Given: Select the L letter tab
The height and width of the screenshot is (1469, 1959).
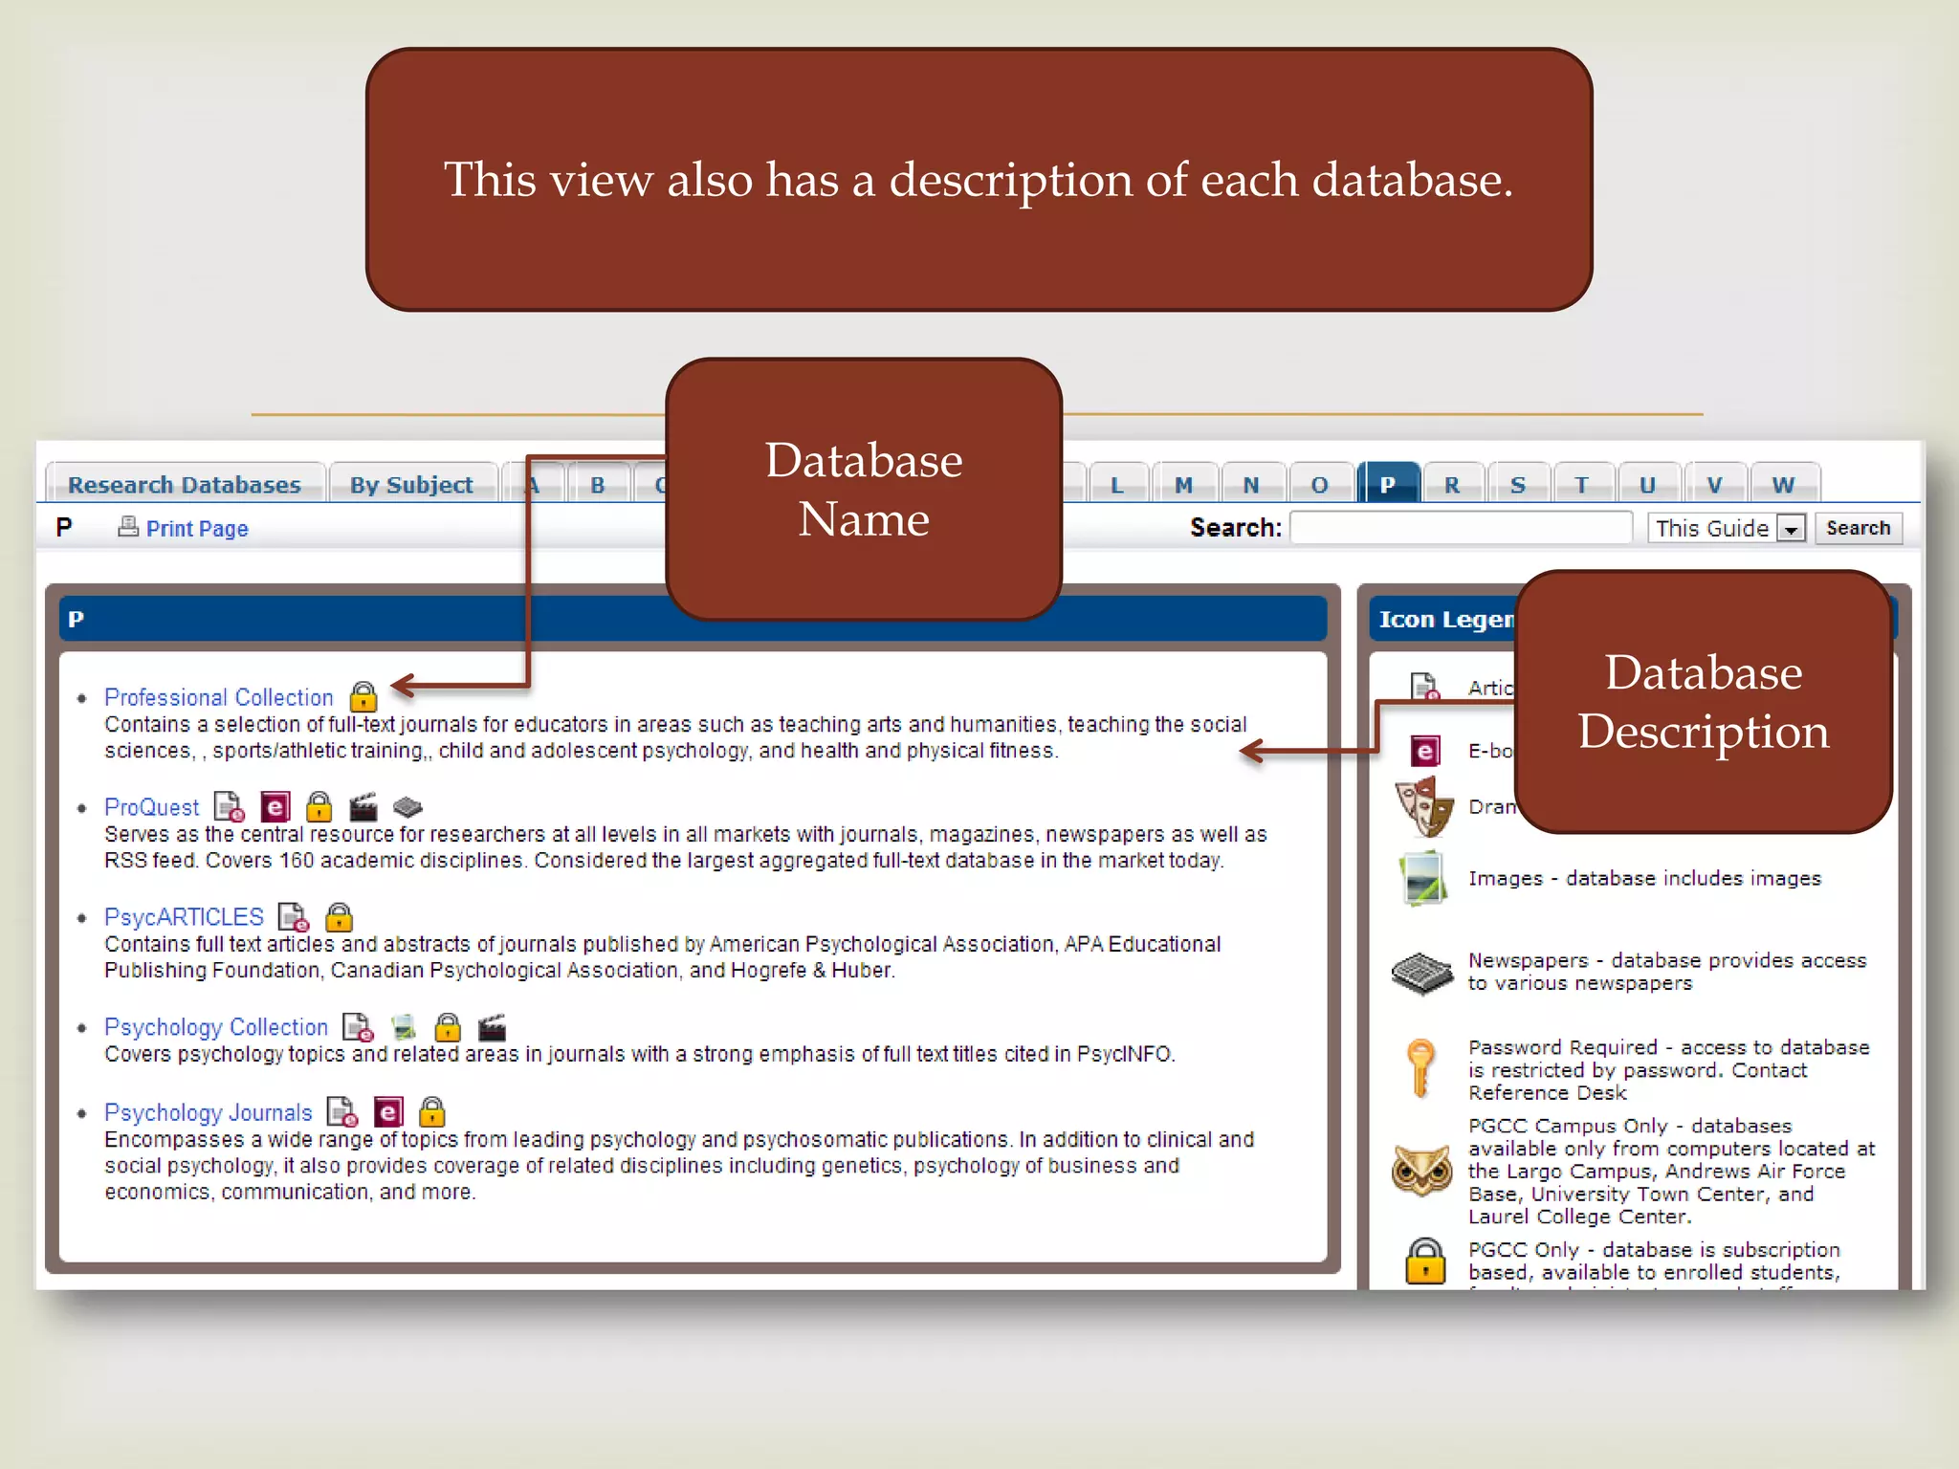Looking at the screenshot, I should tap(1116, 484).
